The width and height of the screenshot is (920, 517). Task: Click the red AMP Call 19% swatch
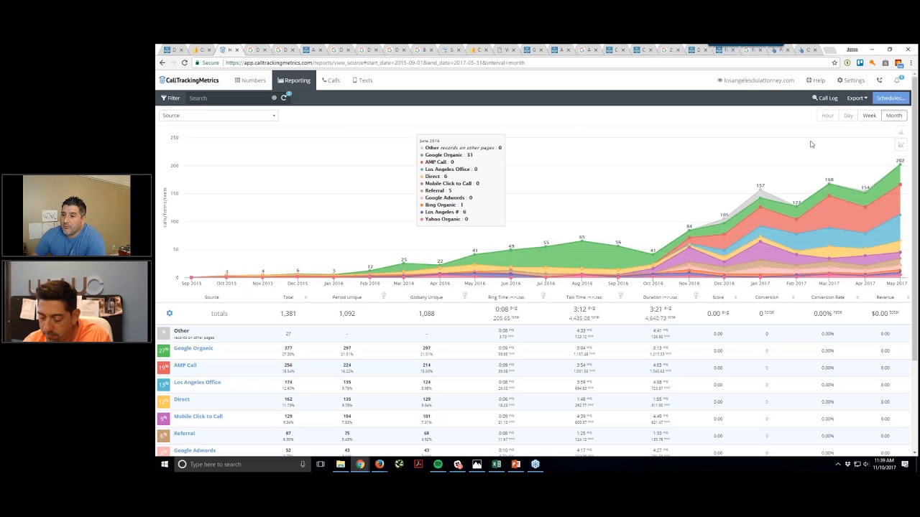pos(164,368)
